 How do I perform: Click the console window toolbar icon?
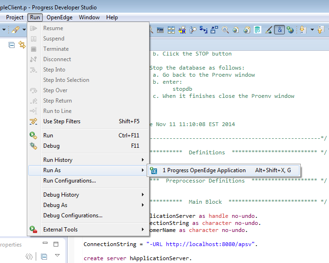[x=160, y=30]
